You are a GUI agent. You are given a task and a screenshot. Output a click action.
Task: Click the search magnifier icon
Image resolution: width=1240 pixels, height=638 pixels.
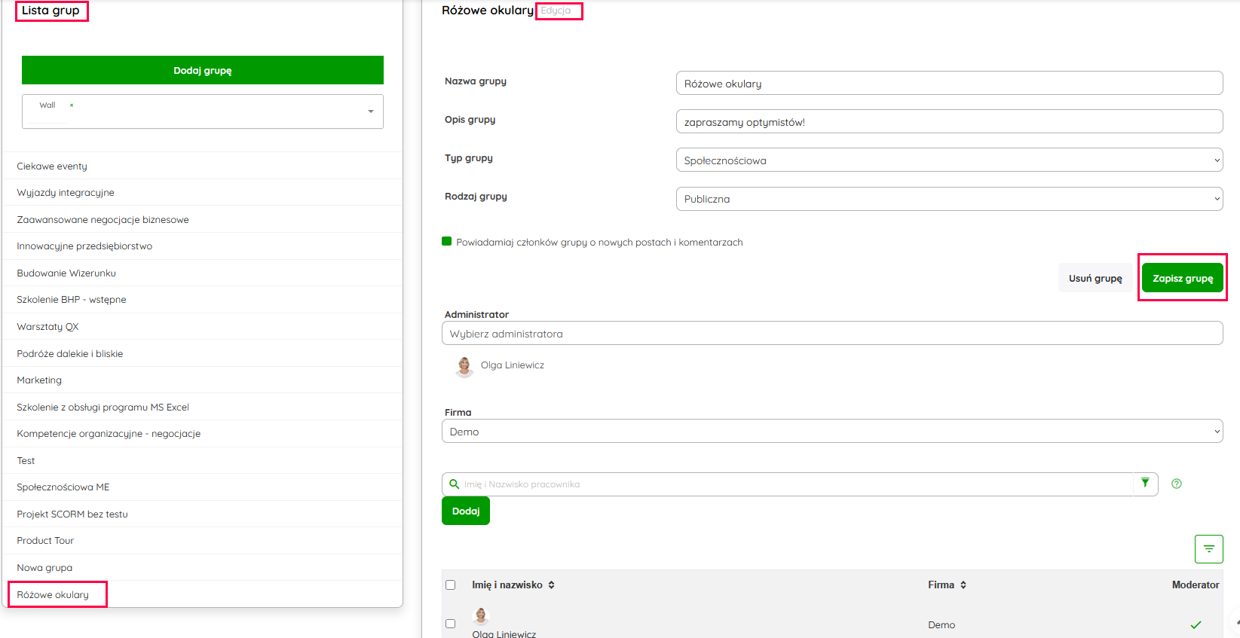(455, 484)
